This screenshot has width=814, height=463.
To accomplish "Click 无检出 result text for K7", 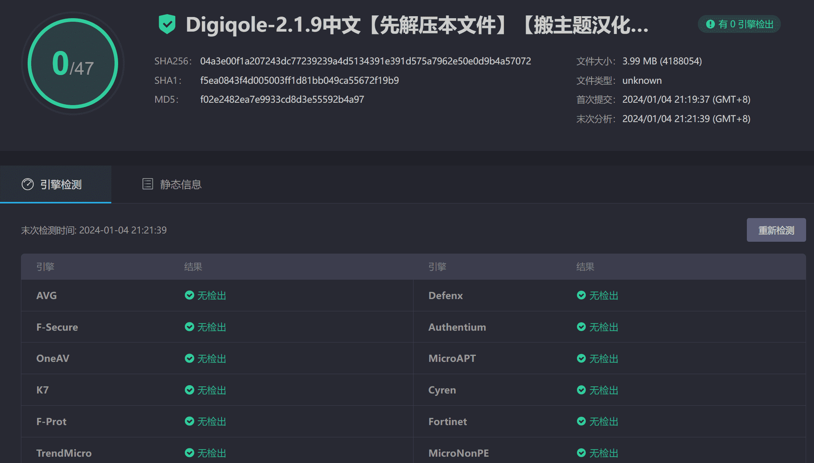I will point(212,390).
